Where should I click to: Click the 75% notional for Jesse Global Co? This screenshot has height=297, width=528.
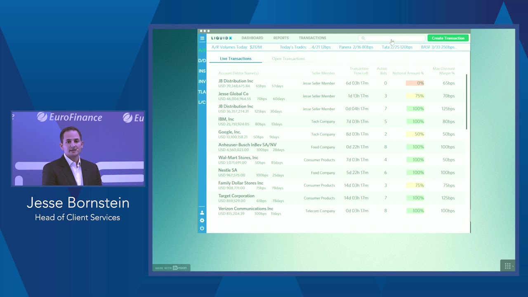[x=415, y=96]
